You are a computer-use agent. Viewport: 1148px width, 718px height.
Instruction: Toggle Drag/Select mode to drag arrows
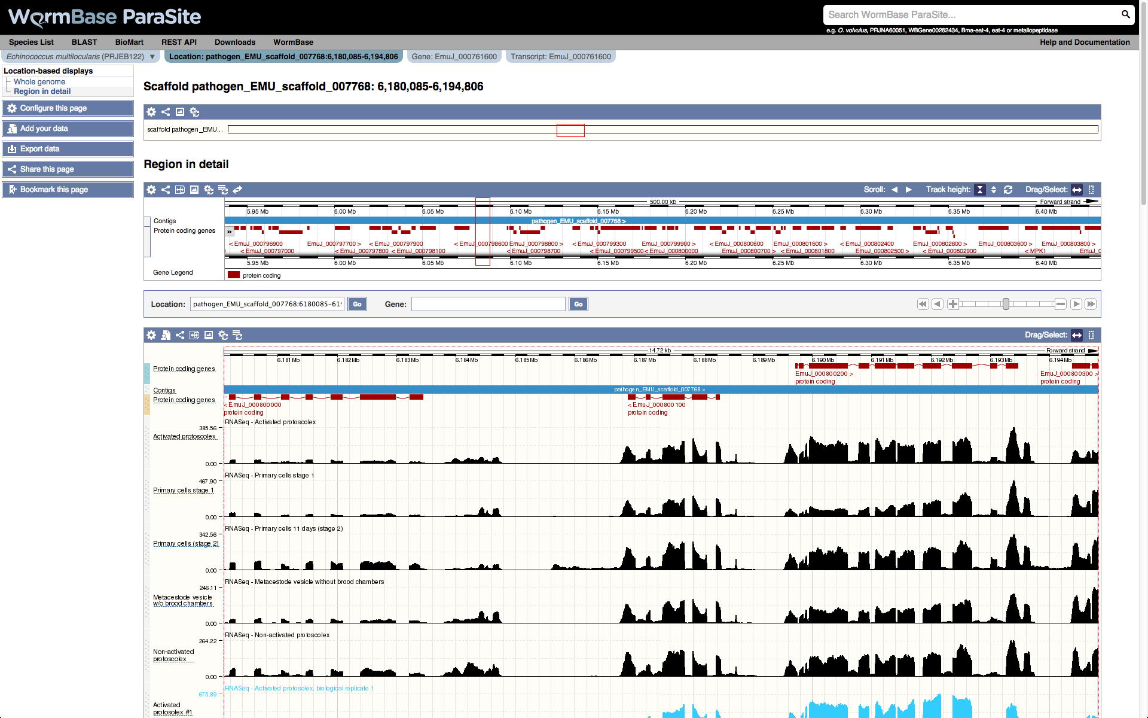[x=1077, y=190]
